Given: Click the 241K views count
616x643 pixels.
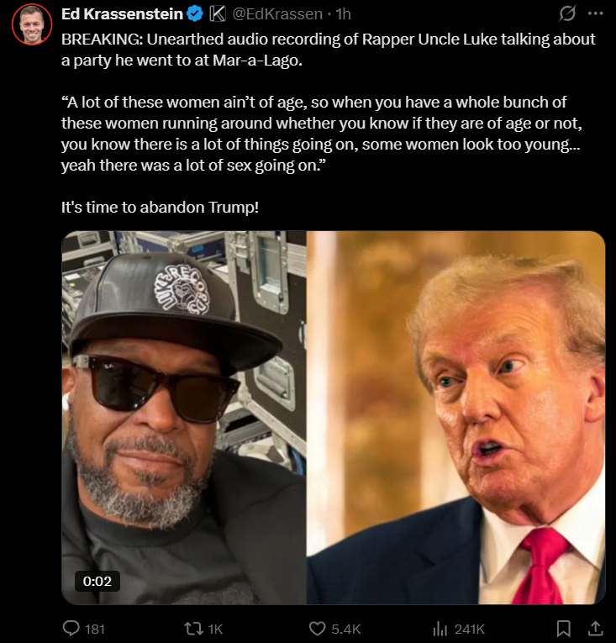Looking at the screenshot, I should (470, 629).
